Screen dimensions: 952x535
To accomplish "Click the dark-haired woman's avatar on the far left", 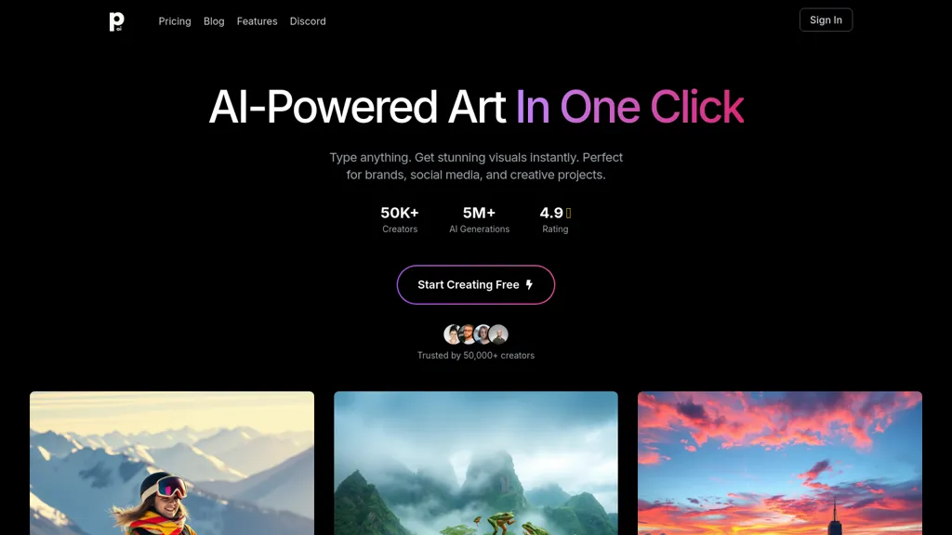I will (453, 334).
